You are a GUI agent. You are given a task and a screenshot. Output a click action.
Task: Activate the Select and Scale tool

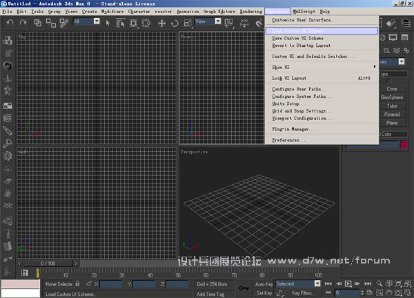pyautogui.click(x=188, y=23)
